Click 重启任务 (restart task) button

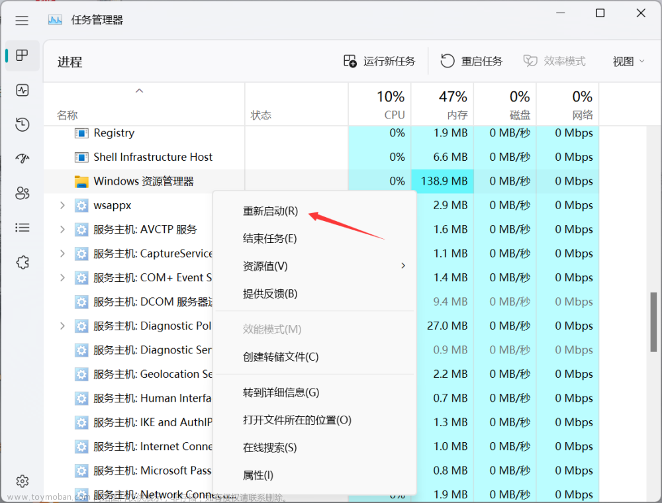tap(471, 62)
